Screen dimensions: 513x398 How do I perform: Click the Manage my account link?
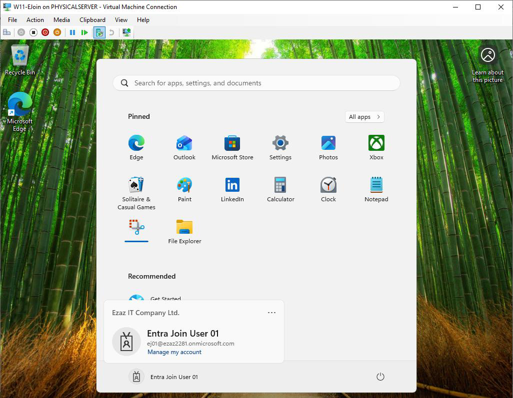click(174, 352)
